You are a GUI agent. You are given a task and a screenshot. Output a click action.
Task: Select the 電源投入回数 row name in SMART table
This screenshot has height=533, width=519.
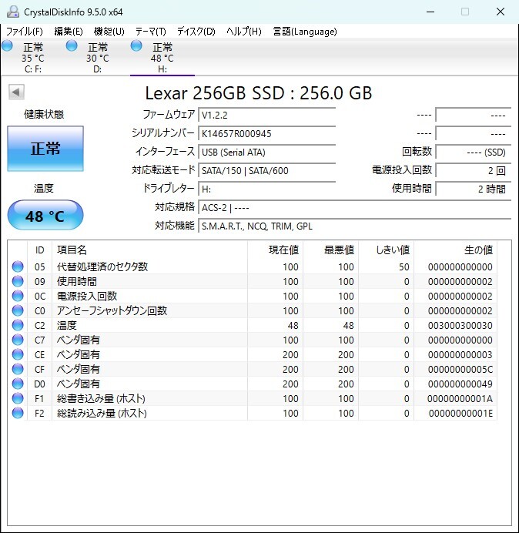[x=87, y=296]
